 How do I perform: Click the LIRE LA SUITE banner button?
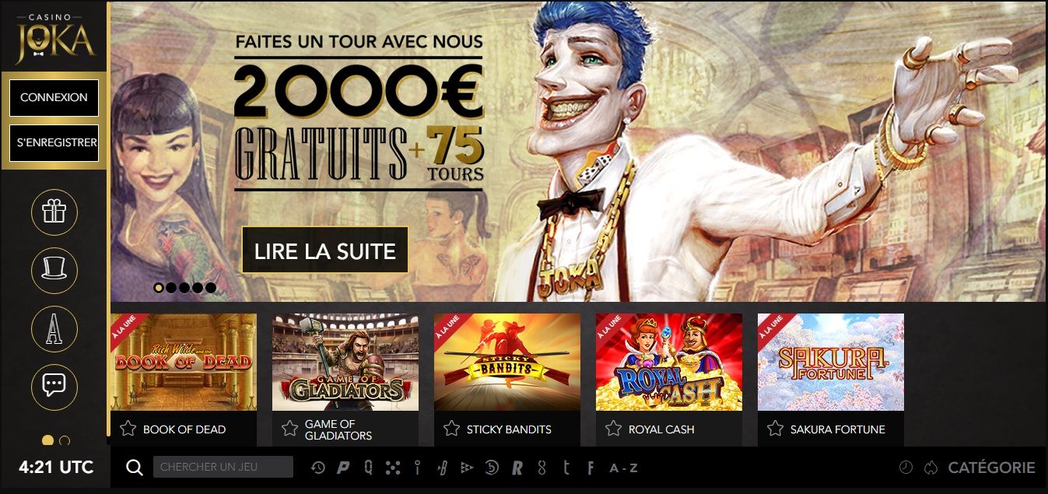pos(325,251)
